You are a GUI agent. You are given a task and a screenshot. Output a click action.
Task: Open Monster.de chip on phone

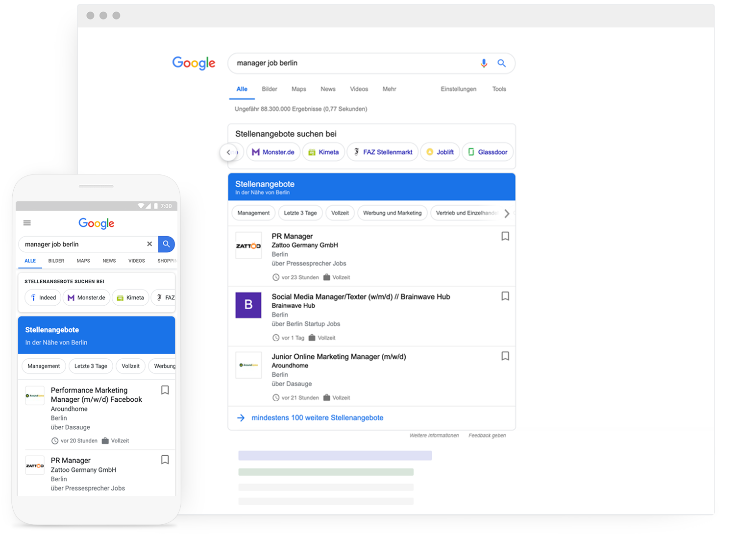[x=87, y=297]
